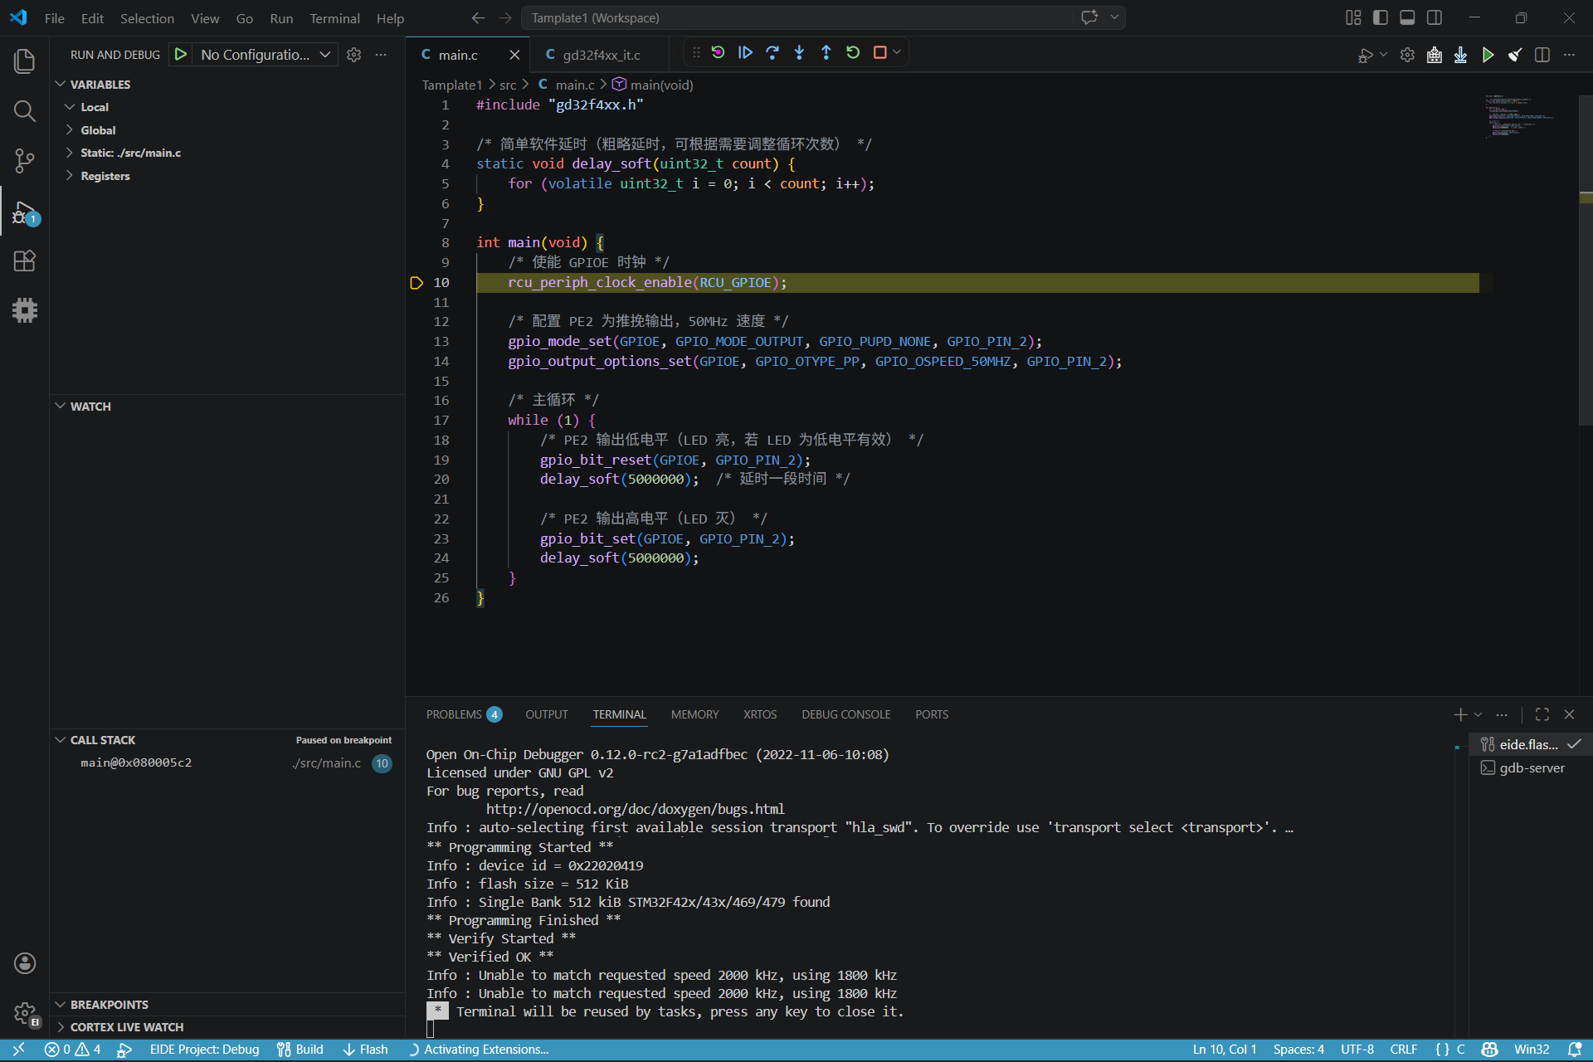Toggle the secondary side bar layout button
Screen dimensions: 1593x1062
pyautogui.click(x=1435, y=17)
